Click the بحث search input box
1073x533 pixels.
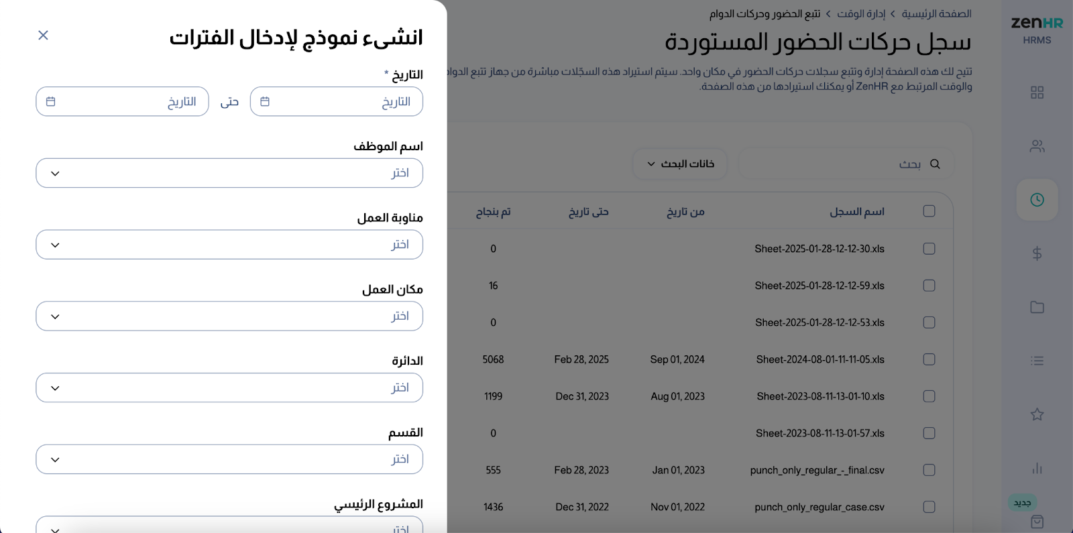pyautogui.click(x=846, y=164)
